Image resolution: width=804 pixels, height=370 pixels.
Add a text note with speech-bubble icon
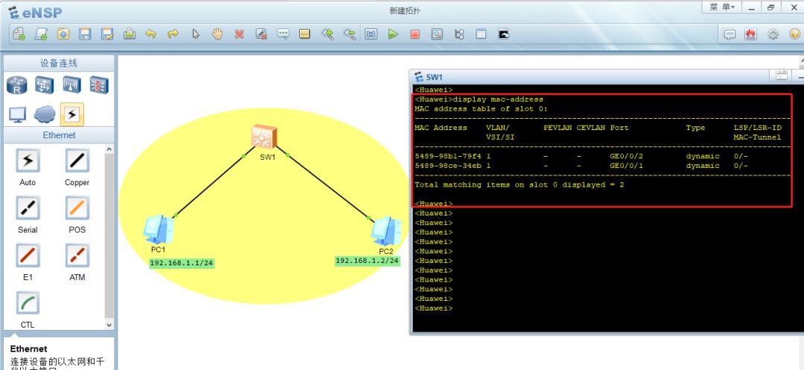(283, 34)
